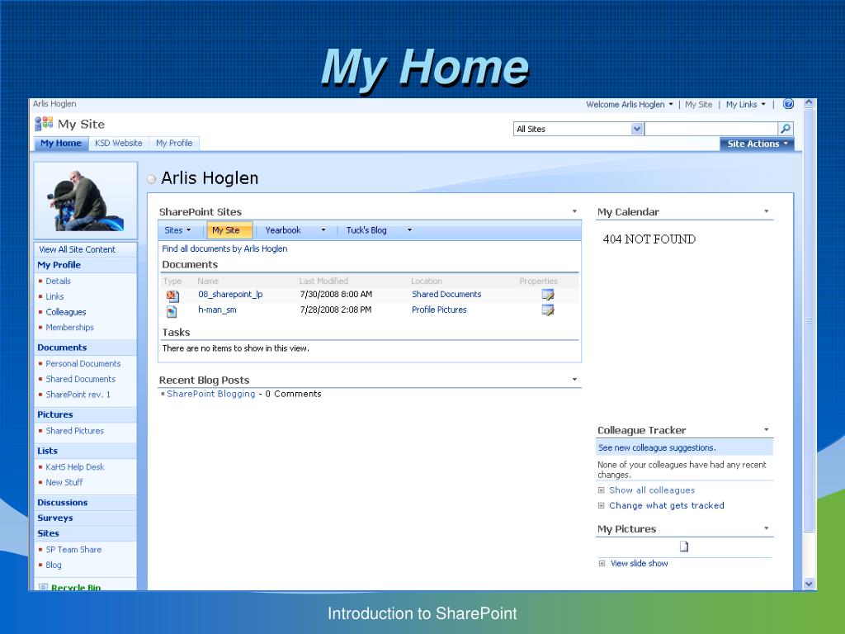Open the Yearbook tab dropdown arrow

(x=323, y=229)
